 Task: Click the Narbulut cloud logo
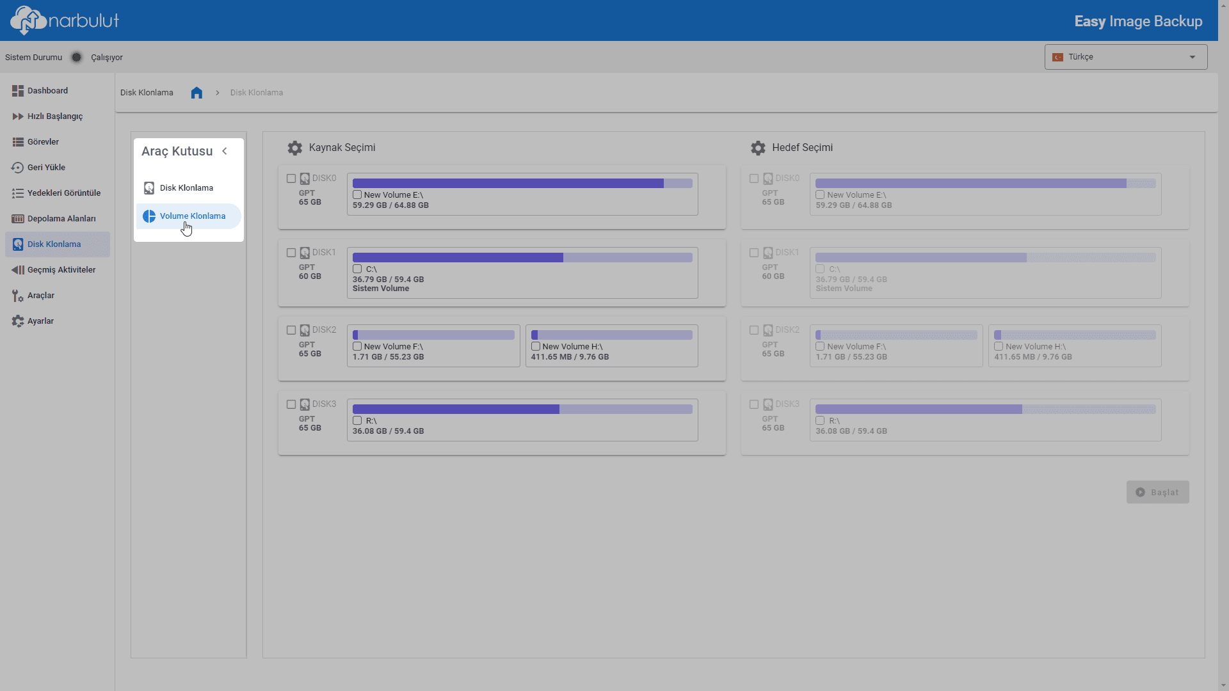tap(65, 20)
